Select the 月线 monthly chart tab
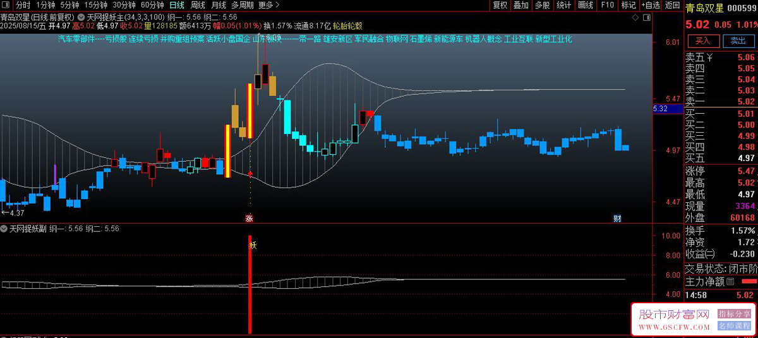 point(219,5)
